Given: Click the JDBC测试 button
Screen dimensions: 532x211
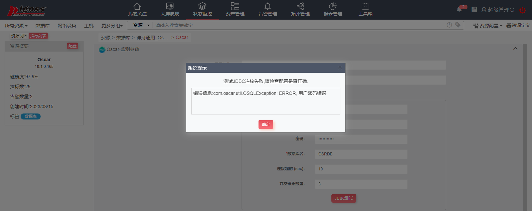Looking at the screenshot, I should [344, 198].
